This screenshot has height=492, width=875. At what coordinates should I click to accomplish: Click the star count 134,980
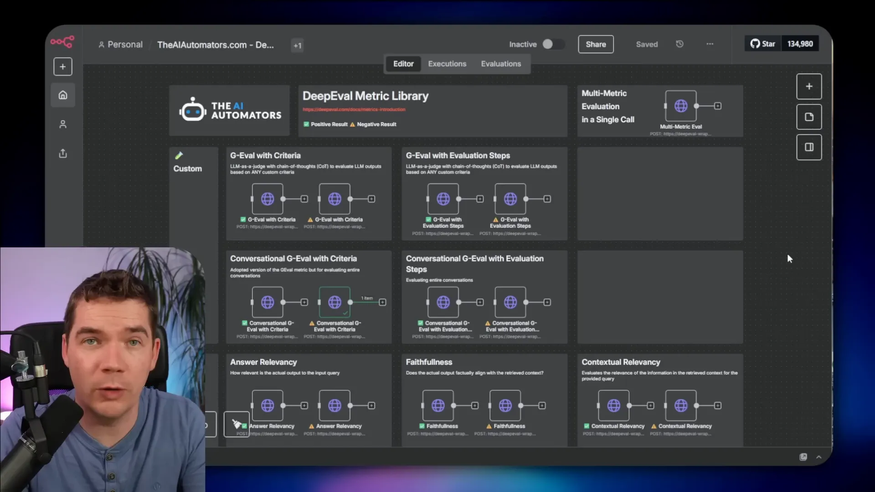800,44
